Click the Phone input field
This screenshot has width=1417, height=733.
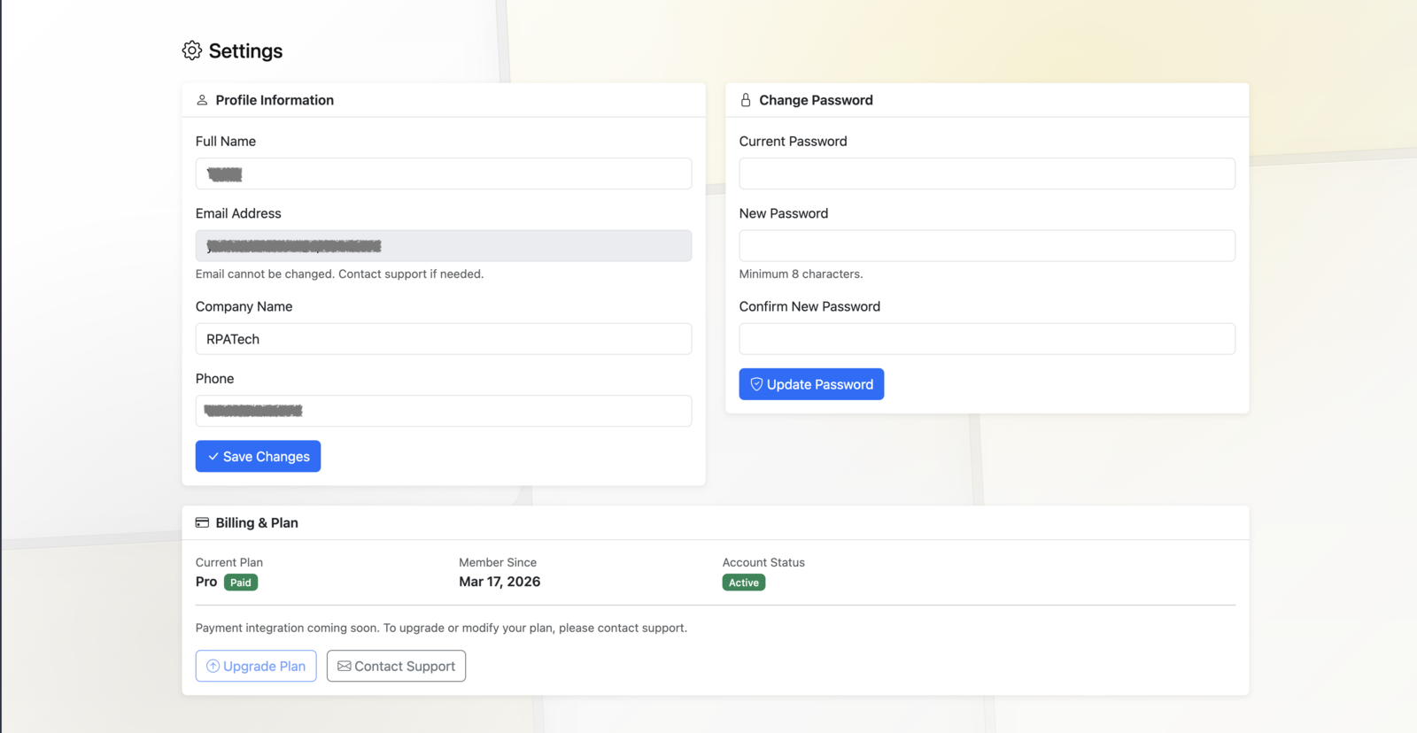pos(444,411)
